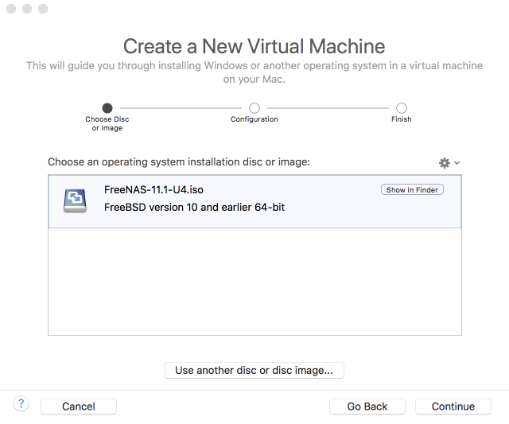Image resolution: width=509 pixels, height=424 pixels.
Task: Click the Choose Disc or Image step circle
Action: (107, 107)
